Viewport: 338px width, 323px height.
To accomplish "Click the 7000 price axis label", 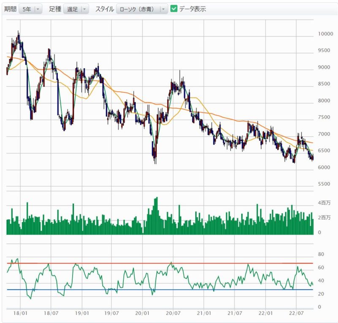I will tap(324, 134).
